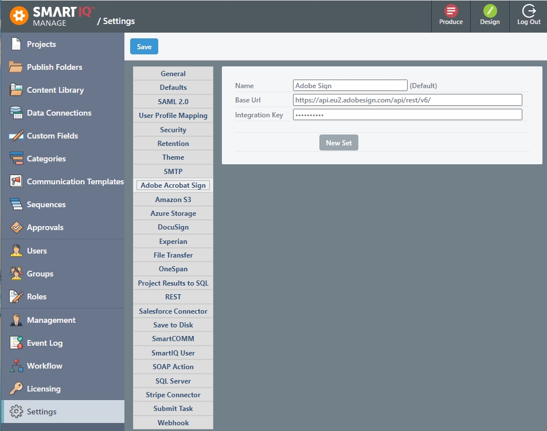This screenshot has width=547, height=431.
Task: Click the Roles pencil-paper icon
Action: [16, 296]
